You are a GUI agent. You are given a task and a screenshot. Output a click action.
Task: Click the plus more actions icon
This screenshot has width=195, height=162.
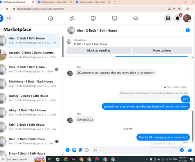tap(67, 150)
